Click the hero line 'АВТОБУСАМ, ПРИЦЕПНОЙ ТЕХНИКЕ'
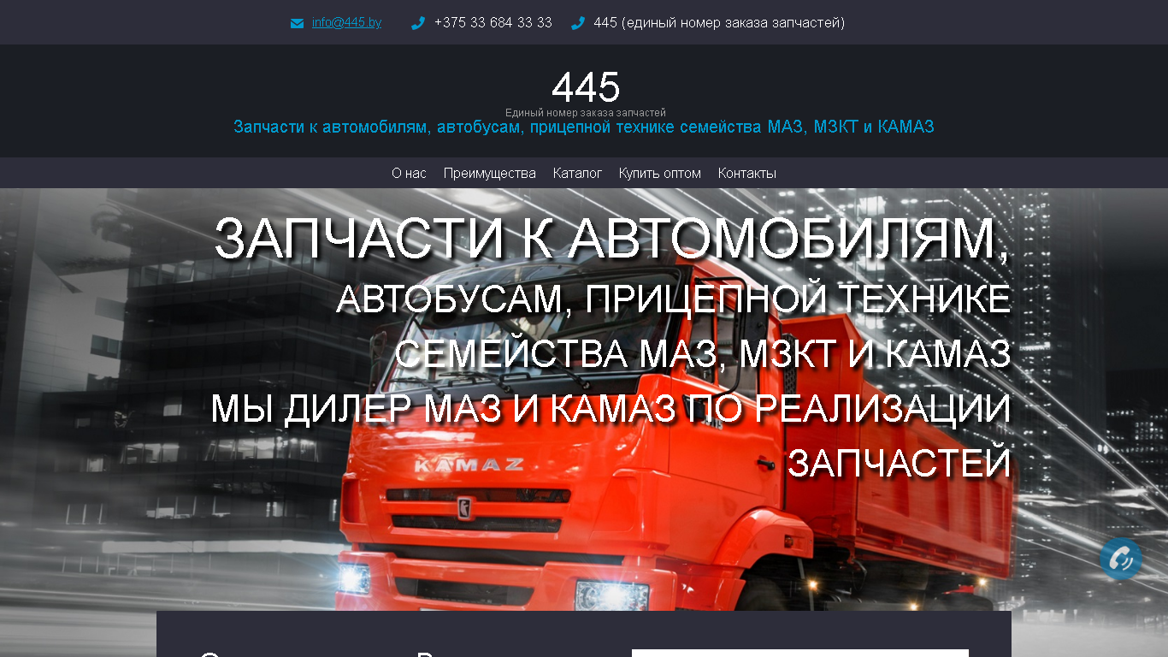The width and height of the screenshot is (1168, 657). pos(674,299)
